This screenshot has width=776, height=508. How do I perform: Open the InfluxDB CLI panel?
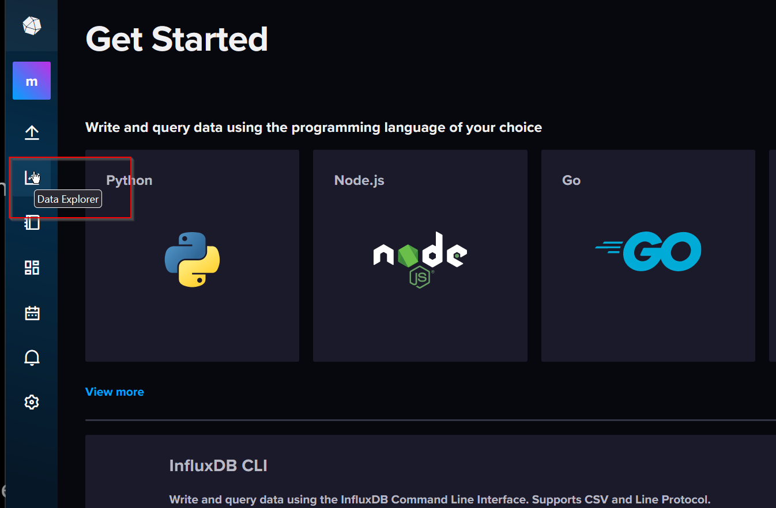click(x=431, y=472)
